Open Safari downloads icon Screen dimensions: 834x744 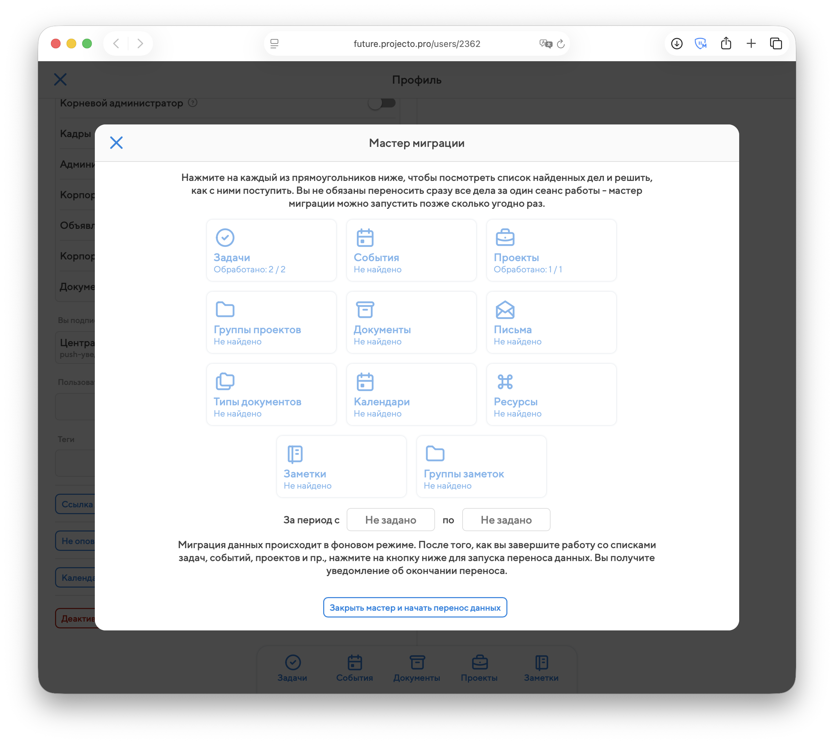(677, 44)
